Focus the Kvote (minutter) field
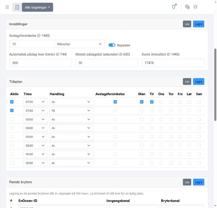217x208 pixels. pos(173,63)
